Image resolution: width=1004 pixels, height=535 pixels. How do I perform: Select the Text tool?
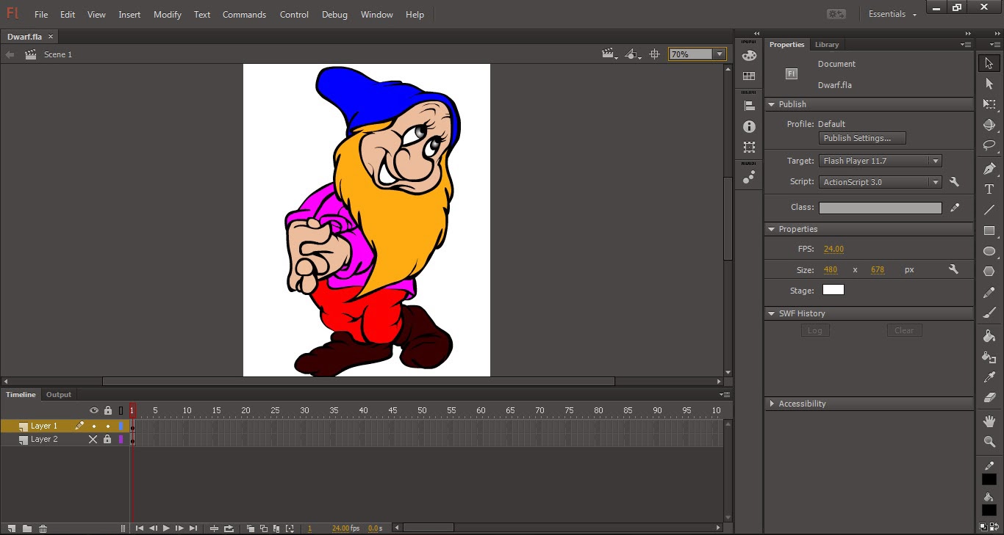(989, 189)
